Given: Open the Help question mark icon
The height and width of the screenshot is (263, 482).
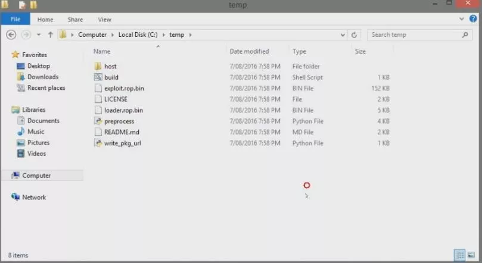Looking at the screenshot, I should [474, 20].
